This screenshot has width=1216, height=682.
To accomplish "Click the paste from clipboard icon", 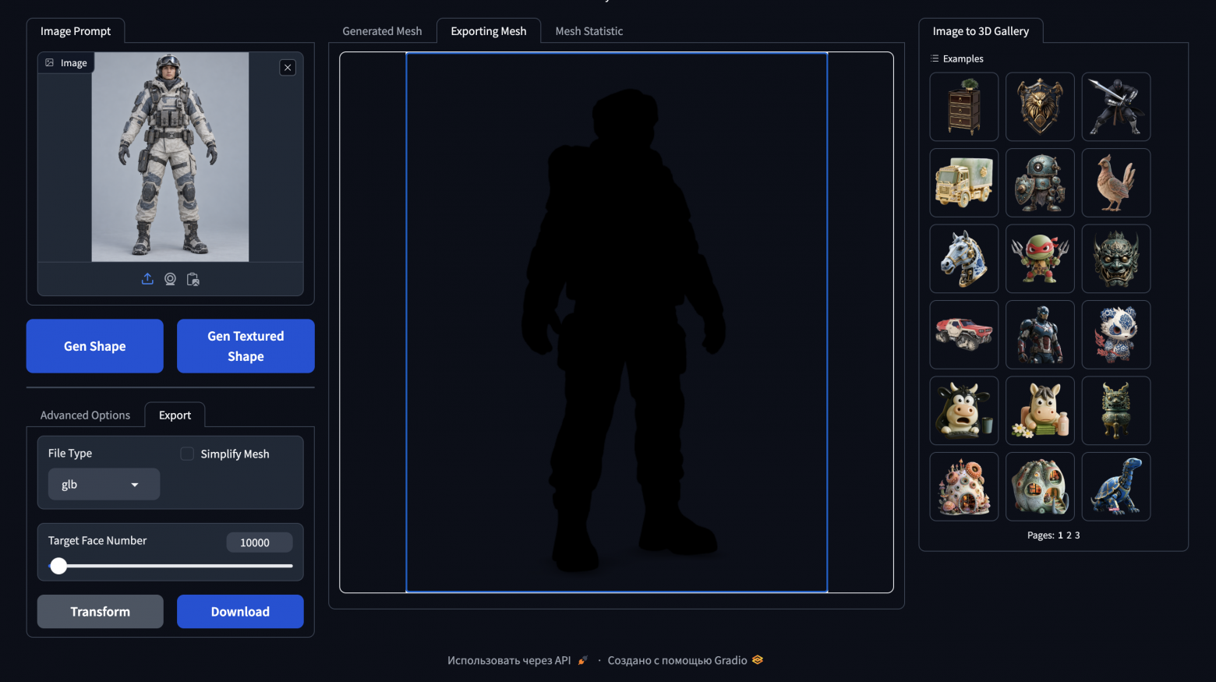I will (193, 279).
